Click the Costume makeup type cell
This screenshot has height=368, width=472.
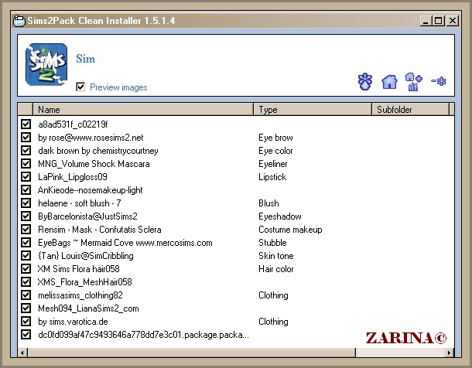290,230
